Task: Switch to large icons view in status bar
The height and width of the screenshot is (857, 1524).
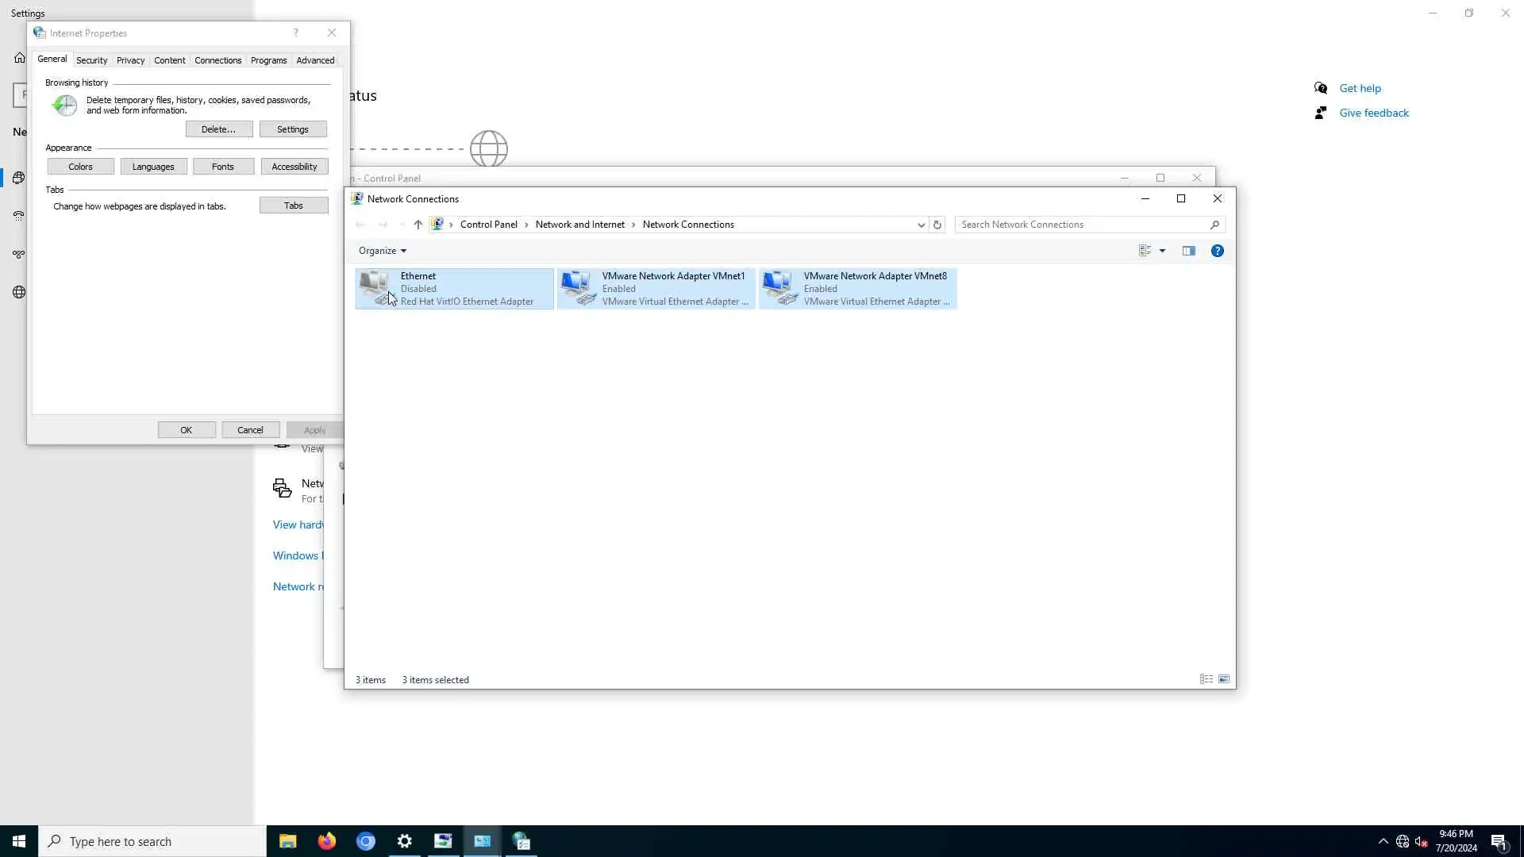Action: (x=1224, y=679)
